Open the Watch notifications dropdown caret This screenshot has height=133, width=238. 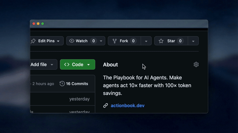click(x=101, y=41)
